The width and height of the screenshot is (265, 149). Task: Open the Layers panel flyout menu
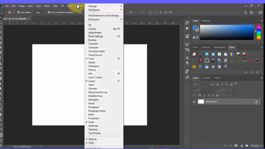click(x=261, y=78)
